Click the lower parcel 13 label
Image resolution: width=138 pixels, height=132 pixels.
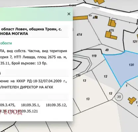pos(88,99)
